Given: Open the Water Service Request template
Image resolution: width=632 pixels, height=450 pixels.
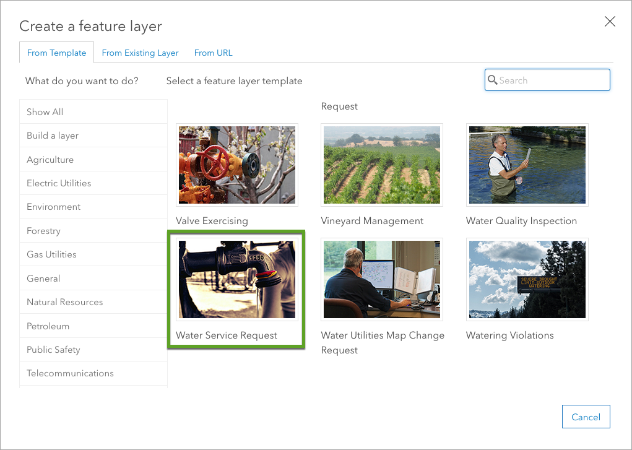Looking at the screenshot, I should (237, 280).
